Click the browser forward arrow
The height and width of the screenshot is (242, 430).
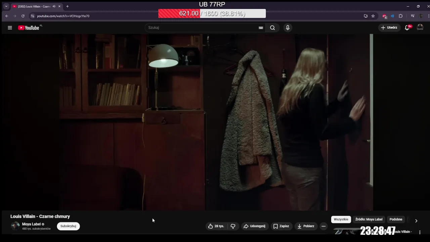[x=15, y=16]
